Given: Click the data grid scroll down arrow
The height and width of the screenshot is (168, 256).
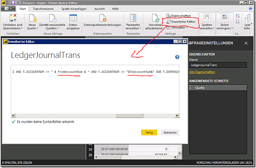Looking at the screenshot, I should tap(180, 153).
